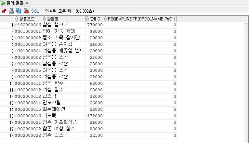Select cell 참존 여성 향수

coord(64,129)
